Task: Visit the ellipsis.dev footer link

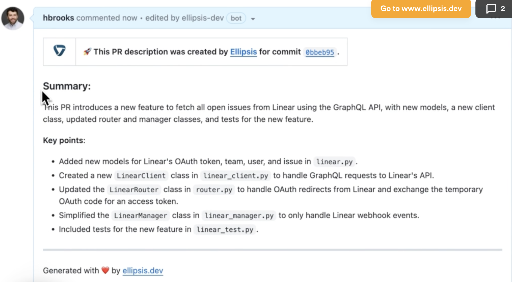Action: (143, 271)
